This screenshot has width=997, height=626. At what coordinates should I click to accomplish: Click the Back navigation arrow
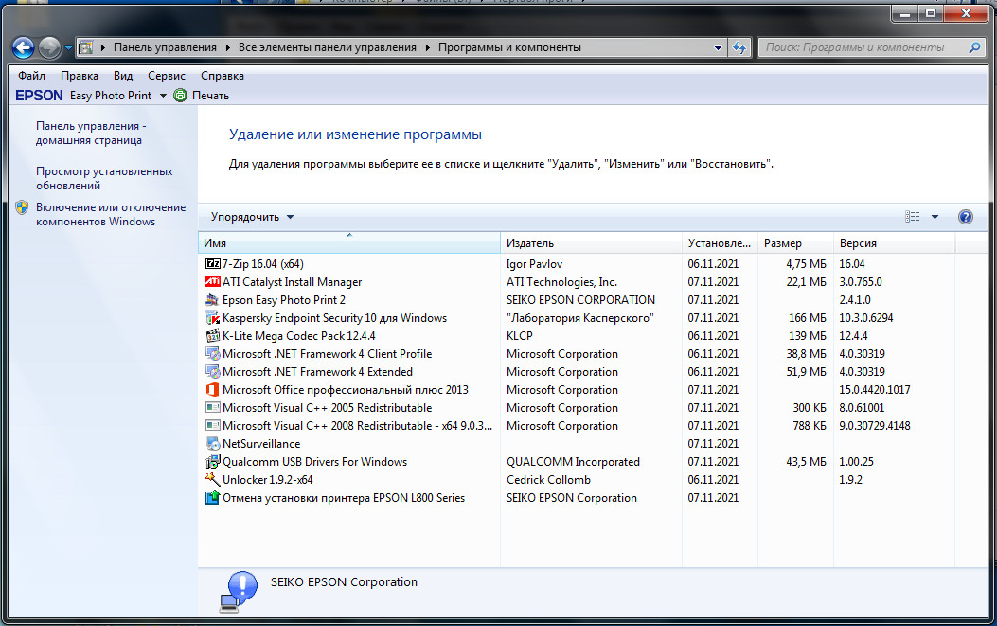tap(23, 47)
